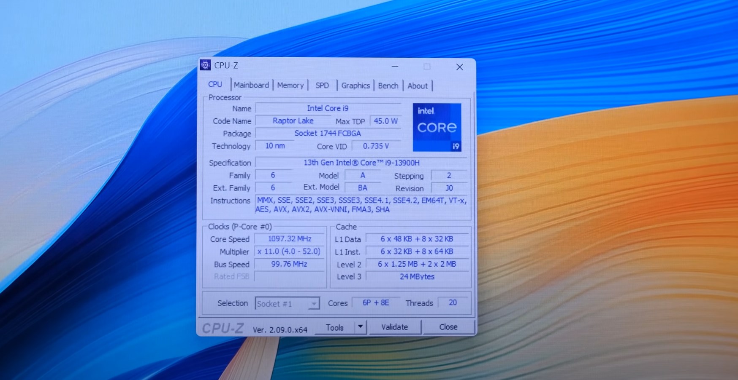Viewport: 738px width, 380px height.
Task: Click the Family value '6'
Action: pyautogui.click(x=273, y=175)
